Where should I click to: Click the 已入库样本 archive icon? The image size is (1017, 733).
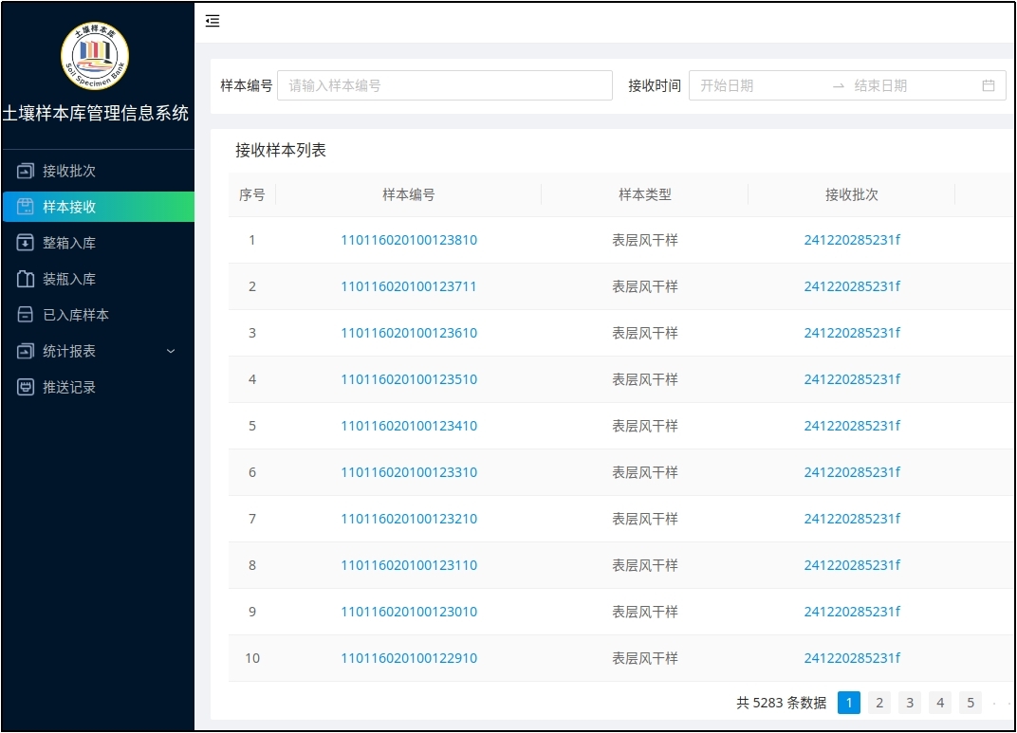pyautogui.click(x=26, y=315)
